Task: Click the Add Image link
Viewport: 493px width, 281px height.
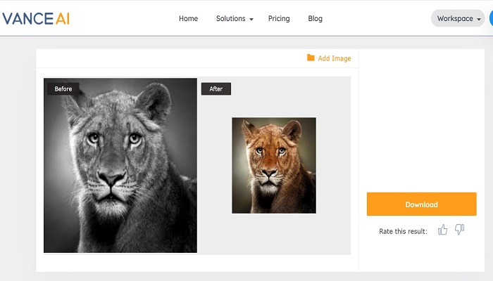Action: tap(335, 58)
